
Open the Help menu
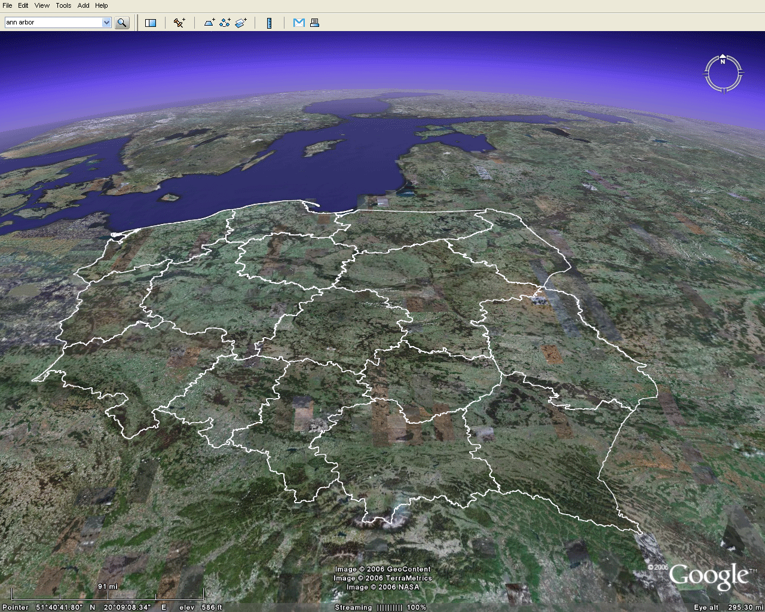click(x=102, y=5)
